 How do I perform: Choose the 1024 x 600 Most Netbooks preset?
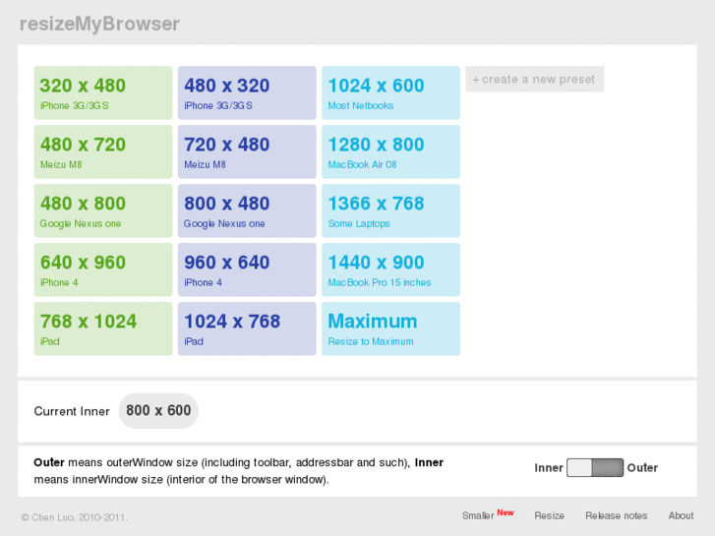[x=390, y=93]
